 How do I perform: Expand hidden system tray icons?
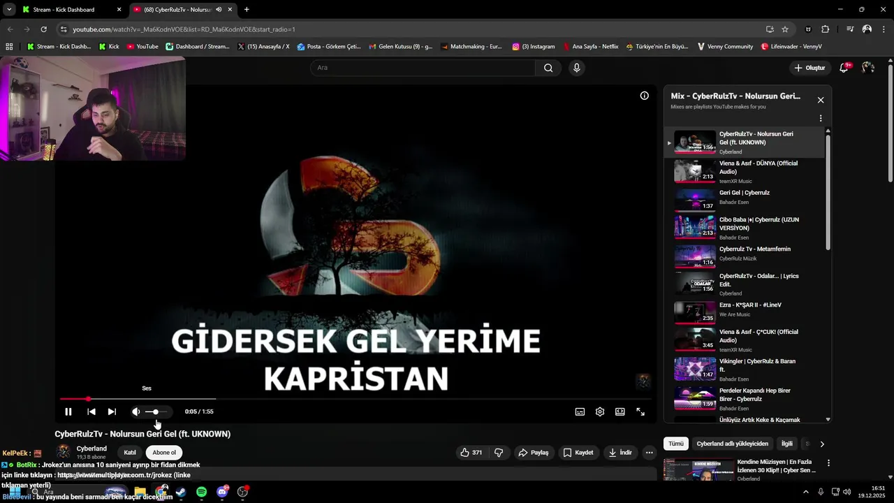[x=806, y=492]
